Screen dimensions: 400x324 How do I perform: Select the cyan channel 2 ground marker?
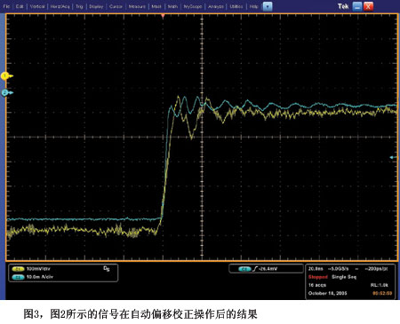click(x=6, y=93)
